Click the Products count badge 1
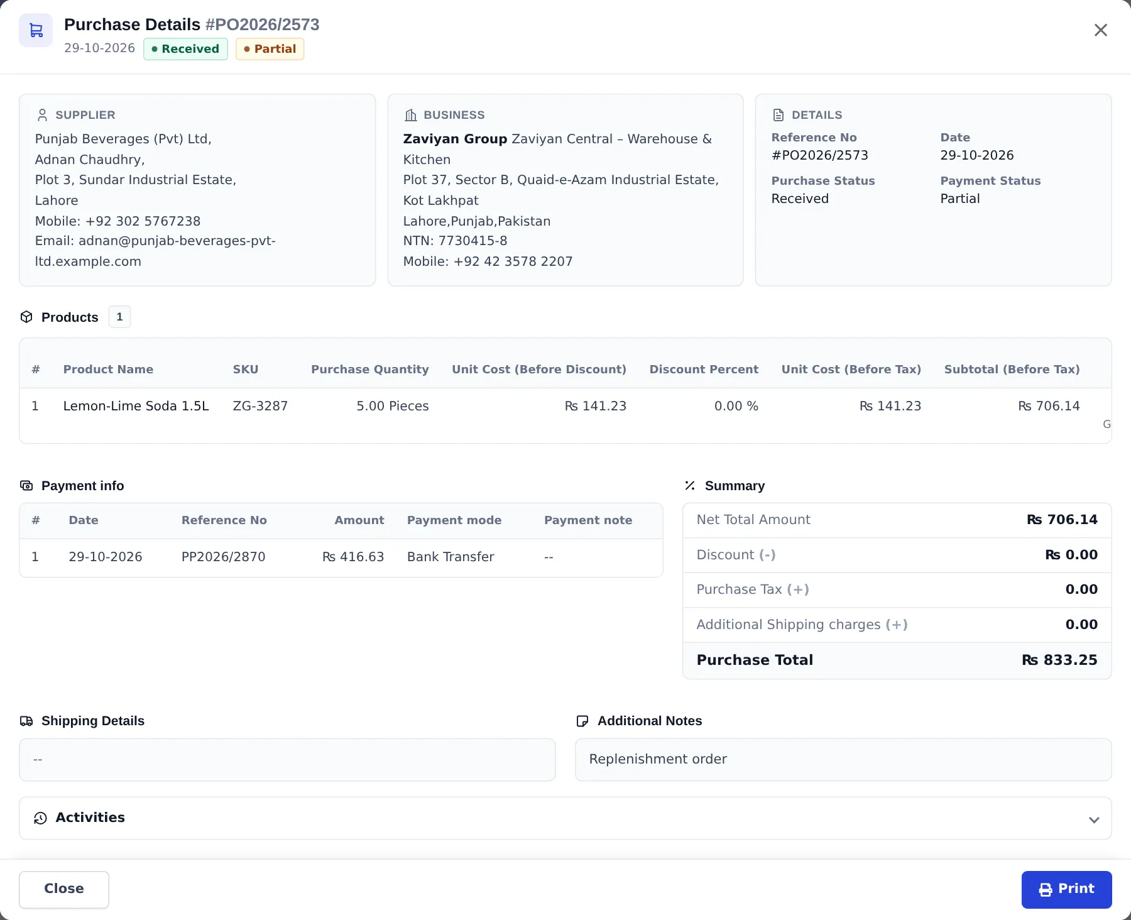The width and height of the screenshot is (1131, 920). [x=119, y=317]
